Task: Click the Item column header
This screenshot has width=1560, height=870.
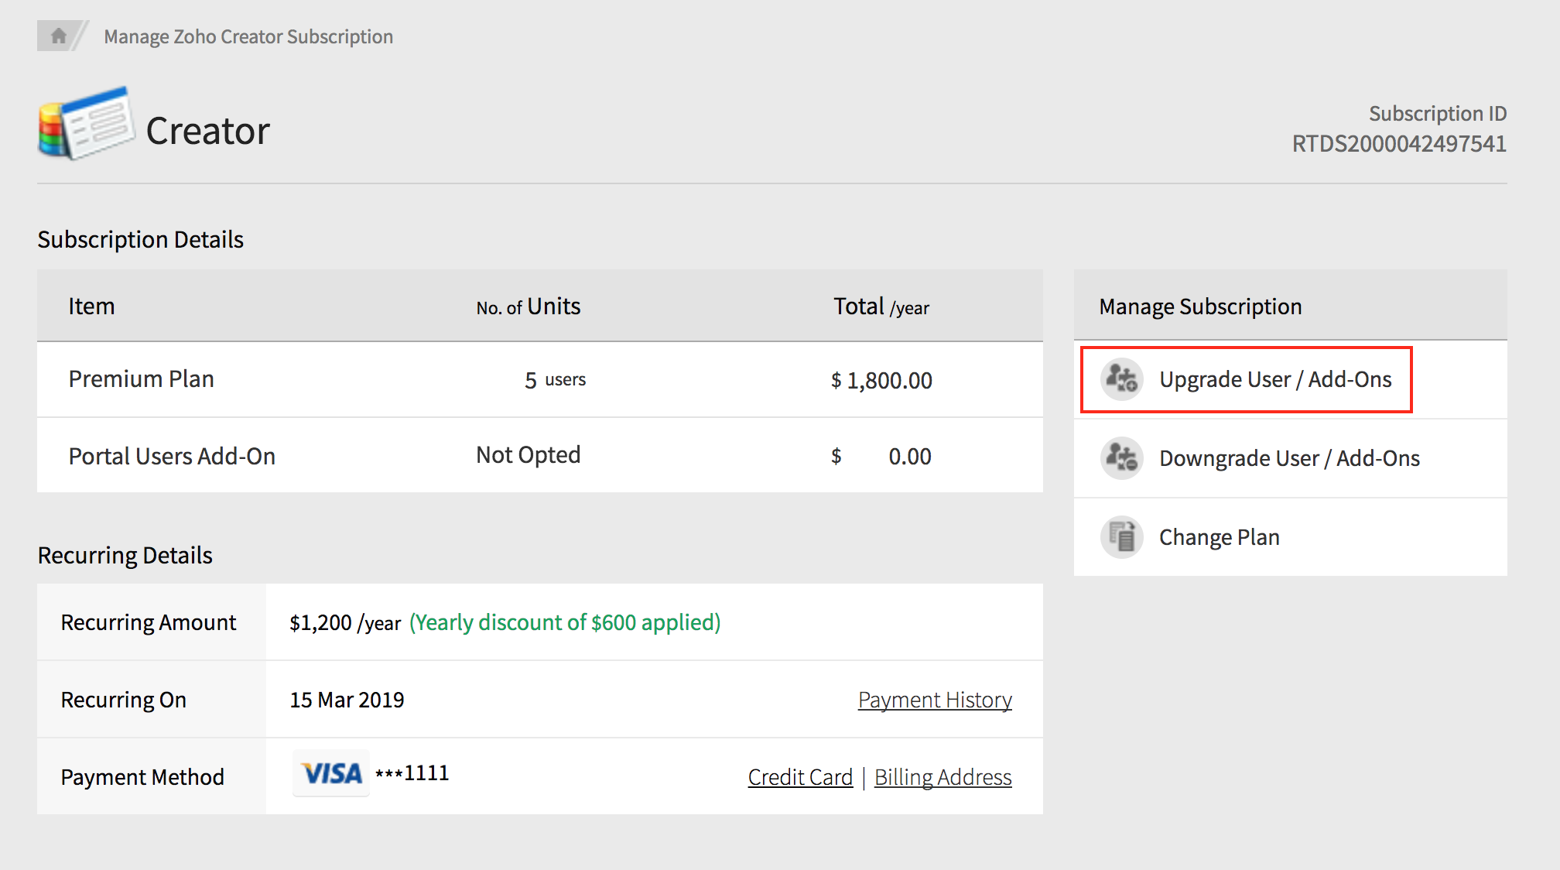Action: coord(91,307)
